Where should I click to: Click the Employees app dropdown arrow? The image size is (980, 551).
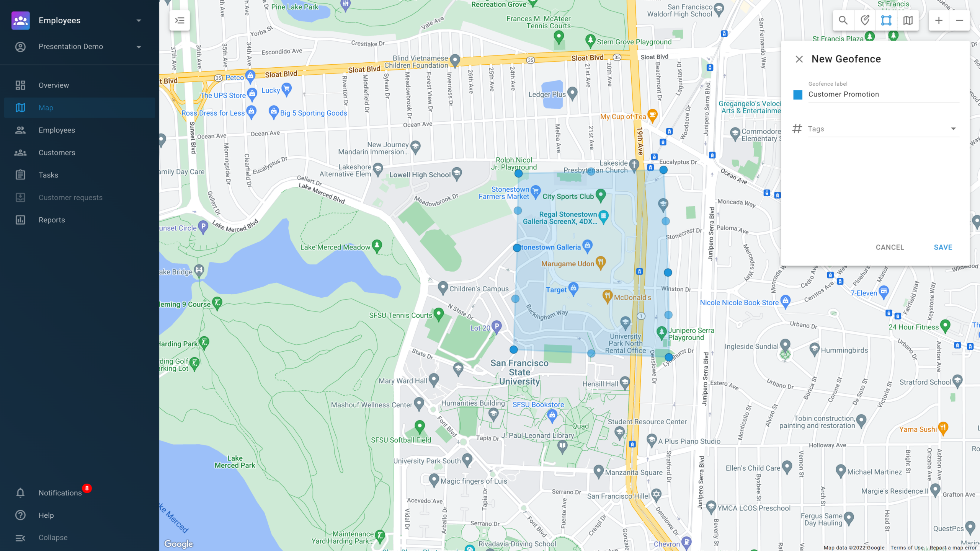click(139, 20)
